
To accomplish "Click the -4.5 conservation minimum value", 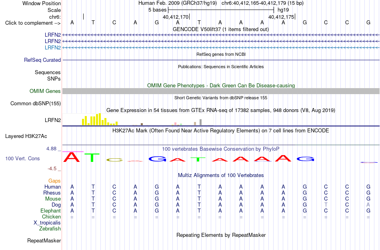I will [x=52, y=168].
